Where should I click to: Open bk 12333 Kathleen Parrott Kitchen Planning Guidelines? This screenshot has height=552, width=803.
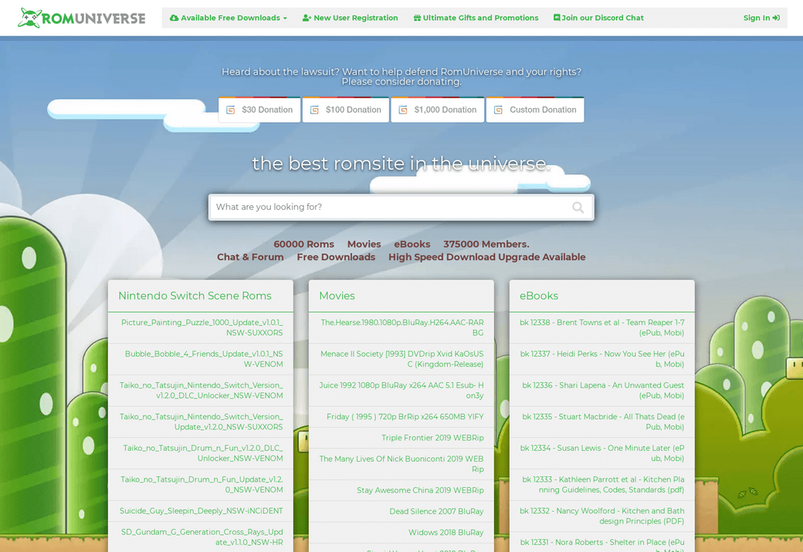pyautogui.click(x=602, y=484)
